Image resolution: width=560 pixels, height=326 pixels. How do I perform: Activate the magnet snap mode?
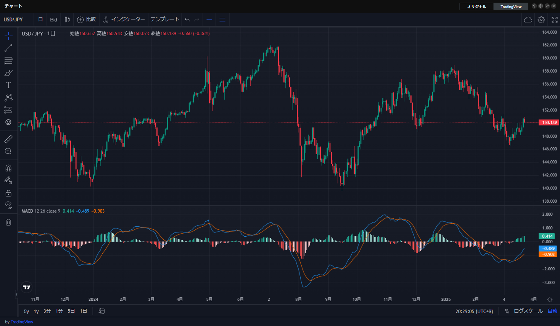(8, 168)
